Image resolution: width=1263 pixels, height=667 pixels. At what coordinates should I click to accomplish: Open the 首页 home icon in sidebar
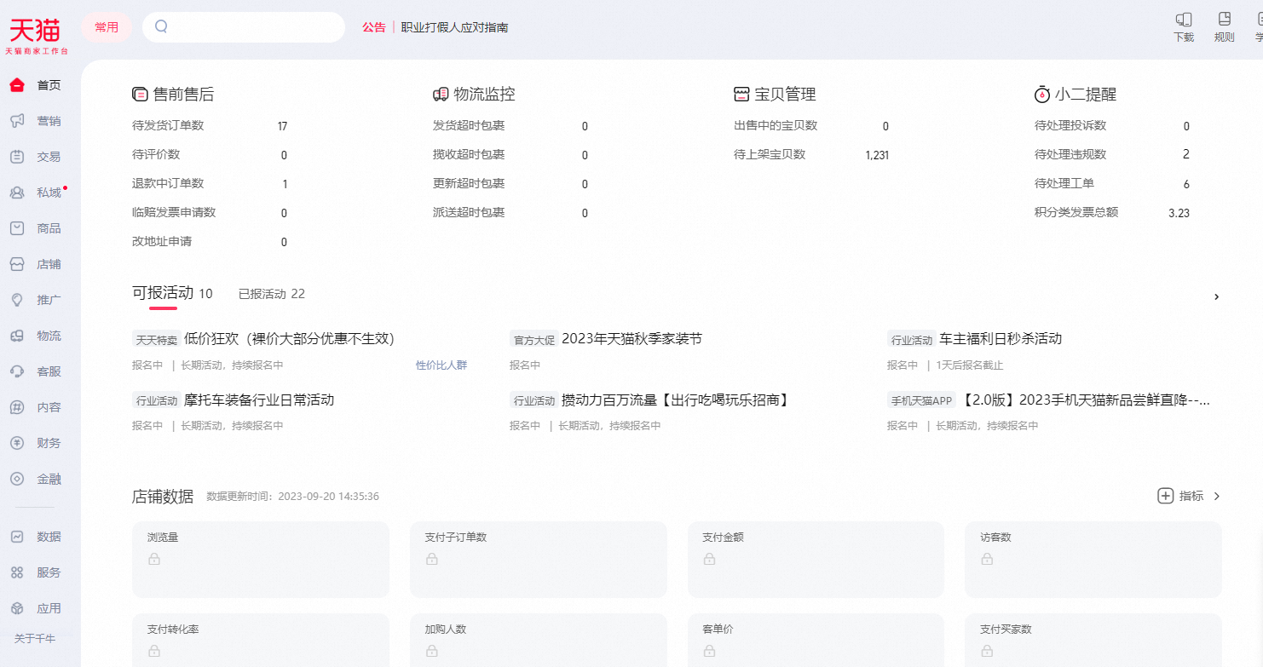pyautogui.click(x=17, y=85)
